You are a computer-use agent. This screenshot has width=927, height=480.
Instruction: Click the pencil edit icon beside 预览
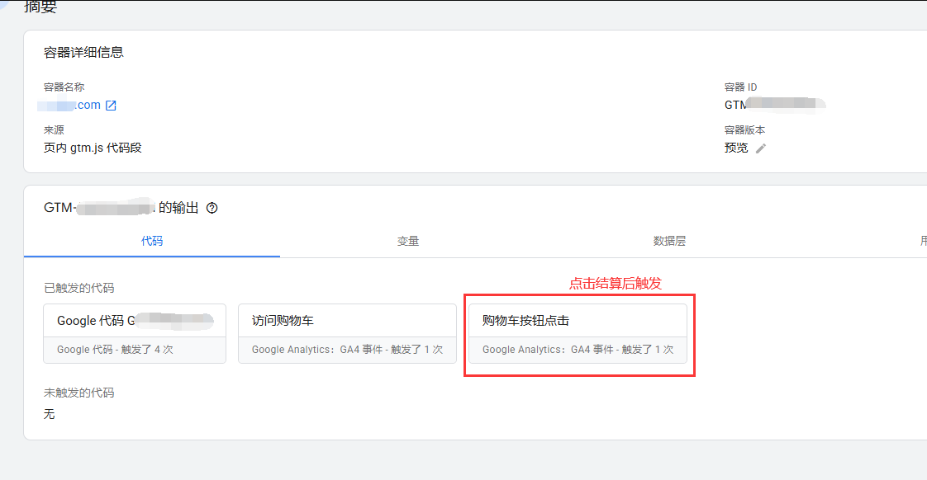(761, 148)
